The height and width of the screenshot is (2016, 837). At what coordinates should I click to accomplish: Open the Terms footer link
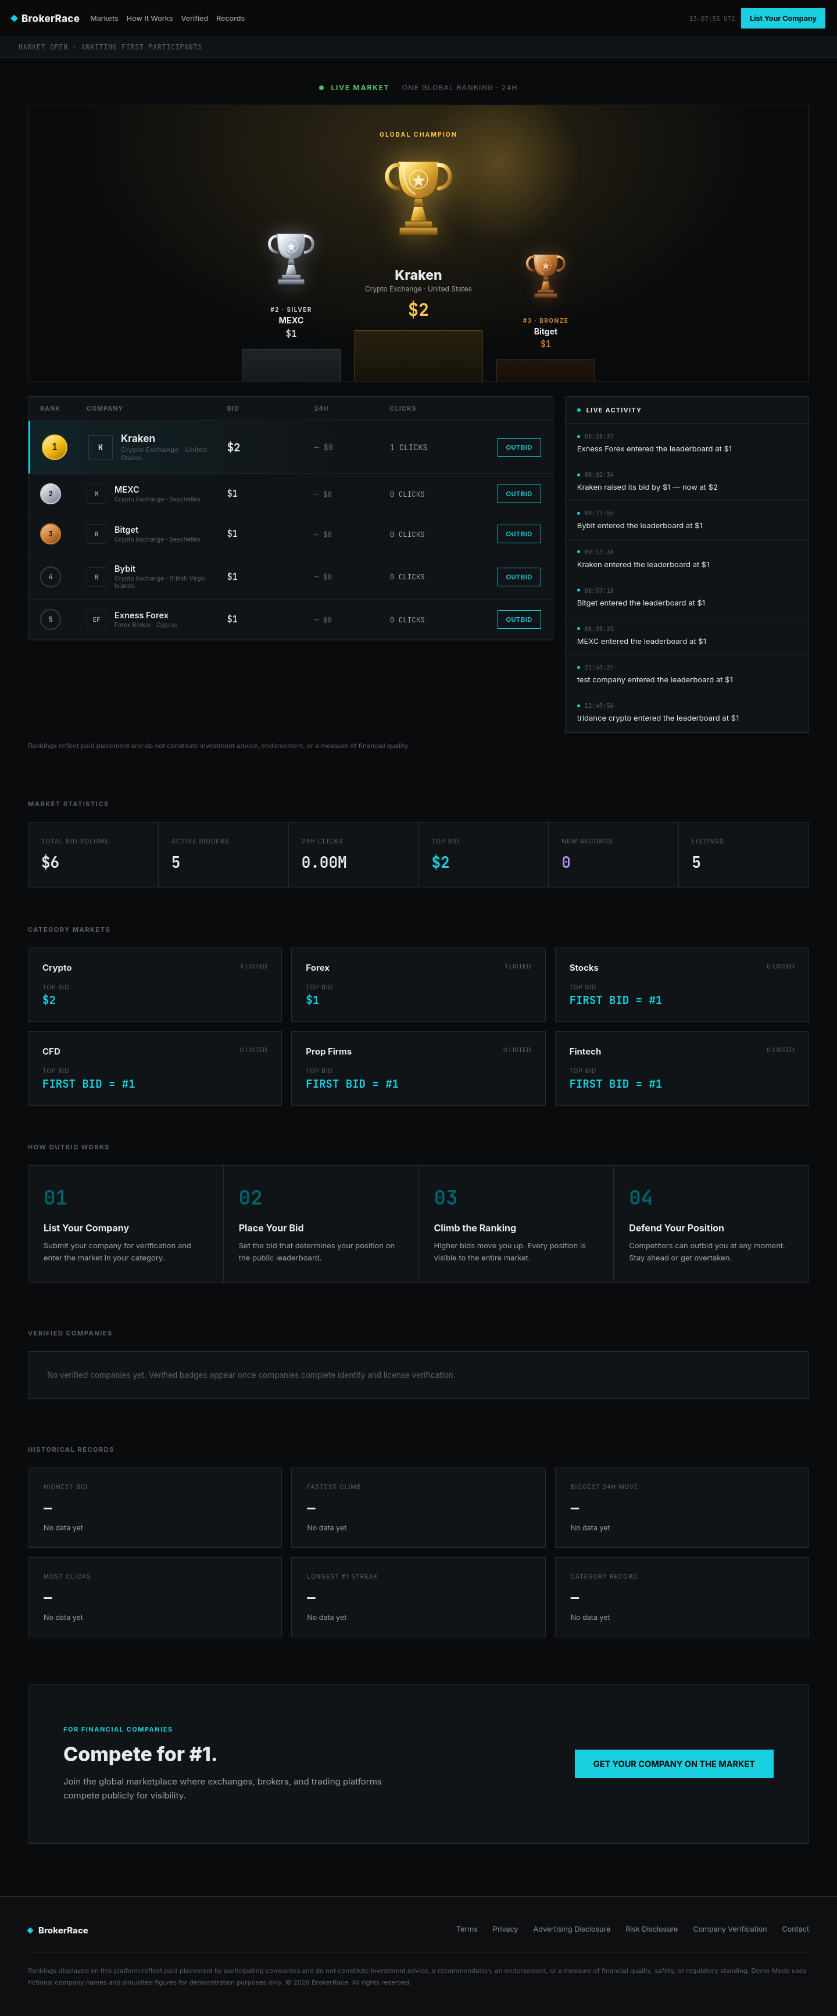(x=467, y=1929)
